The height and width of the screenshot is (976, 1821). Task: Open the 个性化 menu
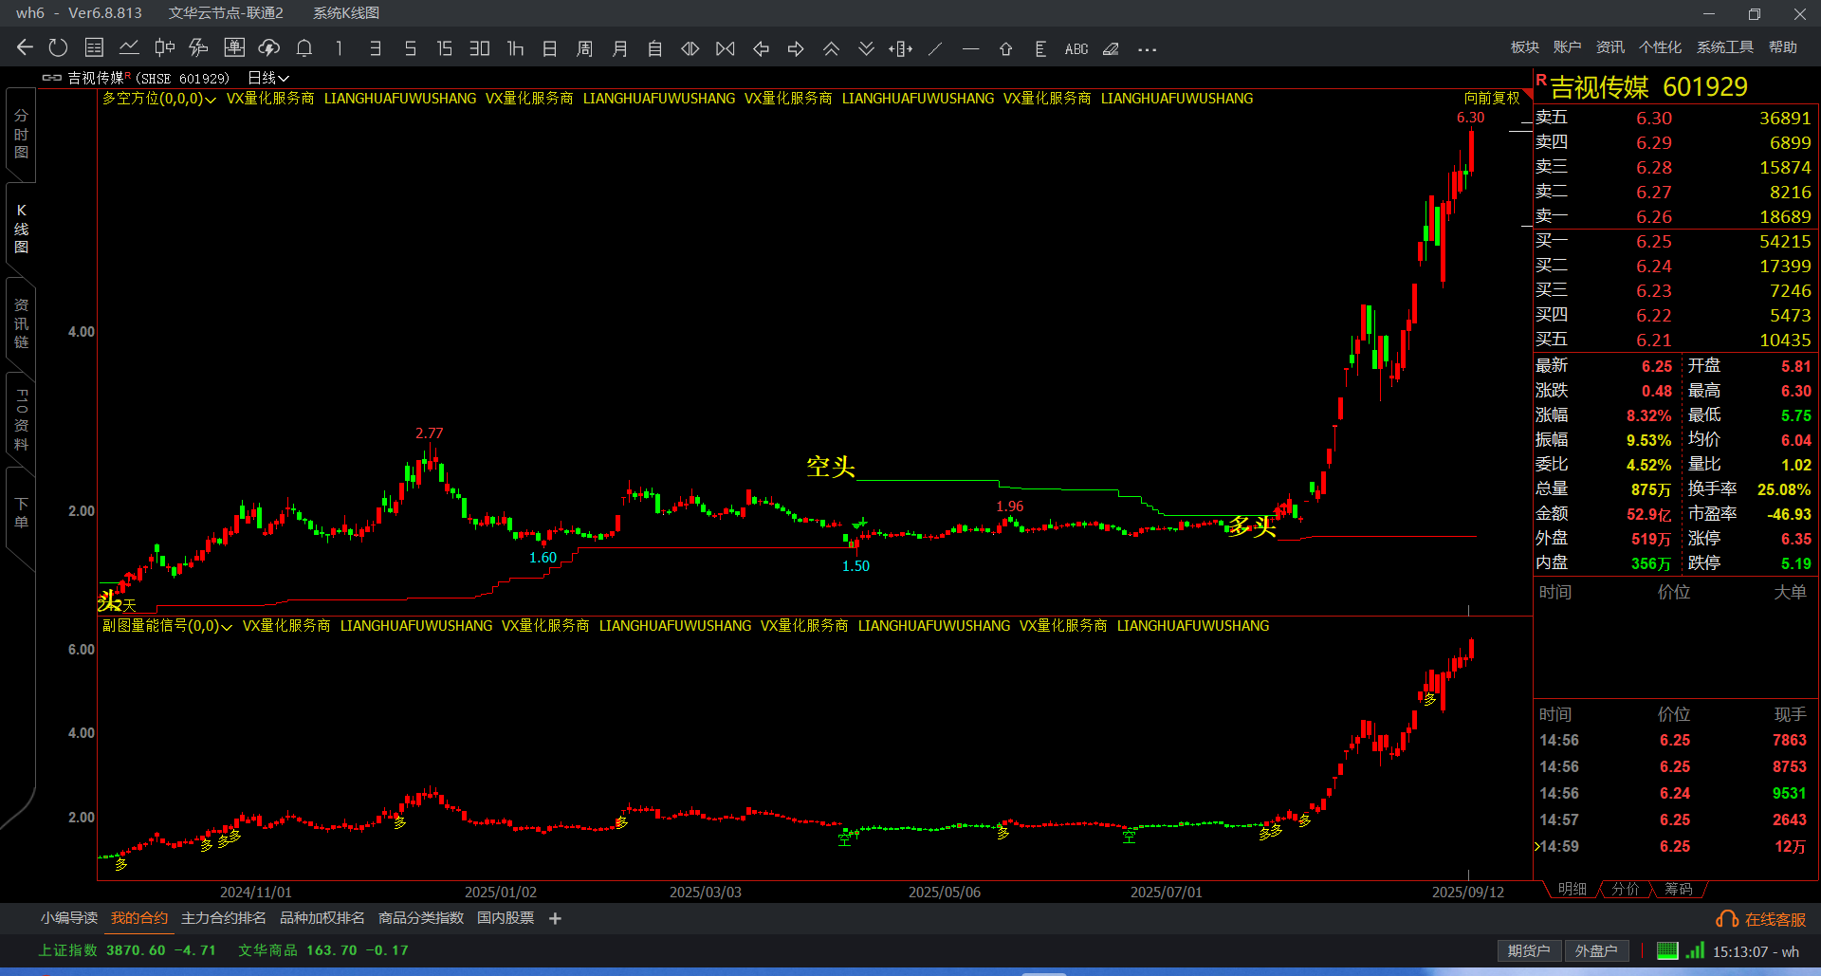pos(1661,46)
